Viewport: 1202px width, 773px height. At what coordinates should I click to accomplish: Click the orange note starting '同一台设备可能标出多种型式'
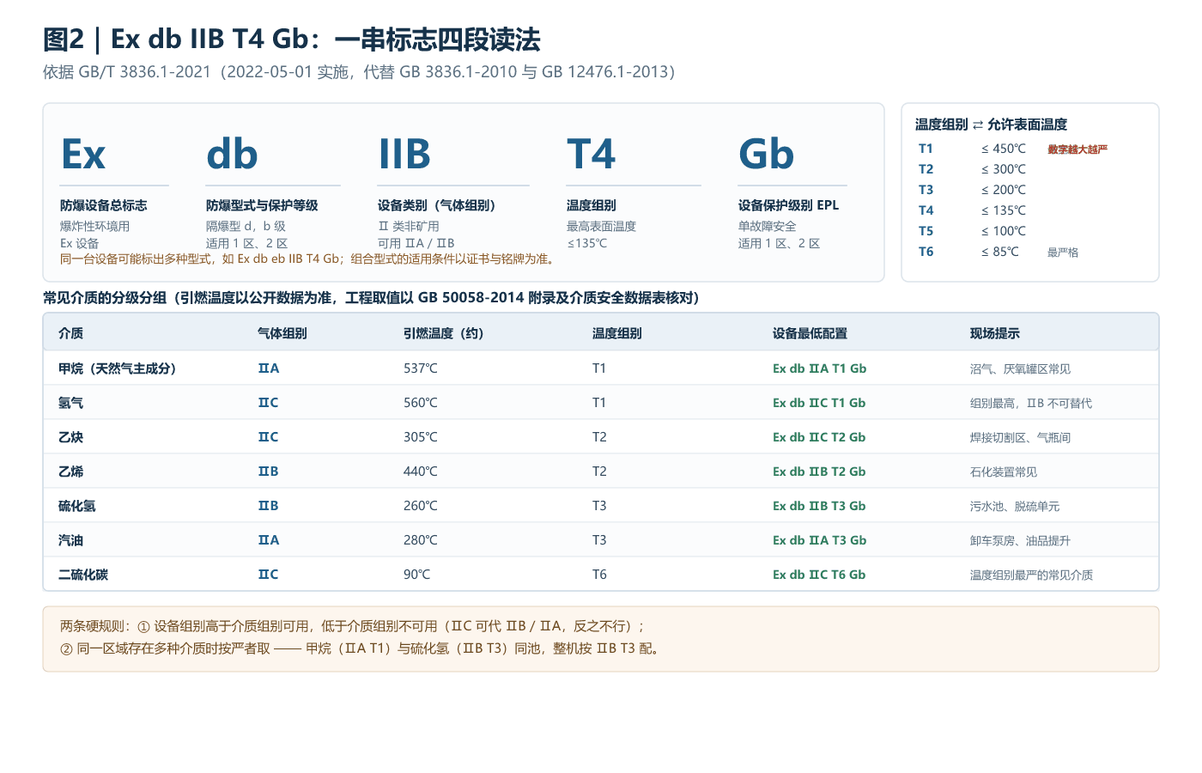pyautogui.click(x=309, y=259)
